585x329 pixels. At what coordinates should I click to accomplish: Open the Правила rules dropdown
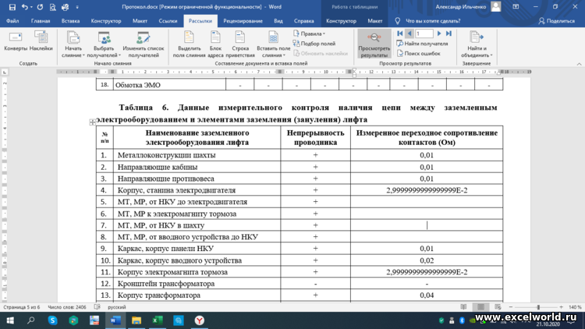click(310, 34)
